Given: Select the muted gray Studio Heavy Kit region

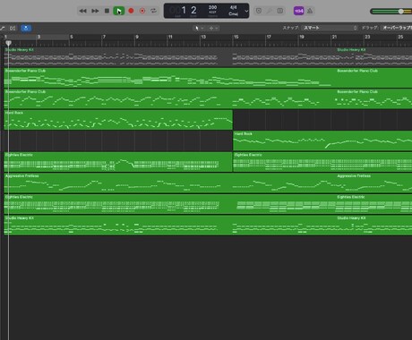Looking at the screenshot, I should pyautogui.click(x=208, y=56).
